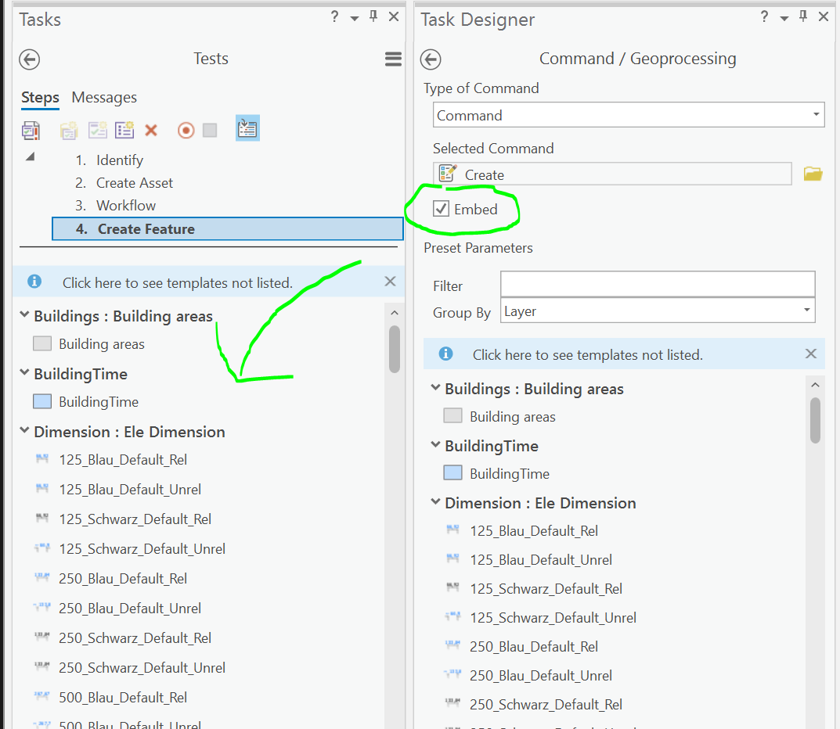Delete the selected step with red X
Viewport: 840px width, 729px height.
[151, 131]
